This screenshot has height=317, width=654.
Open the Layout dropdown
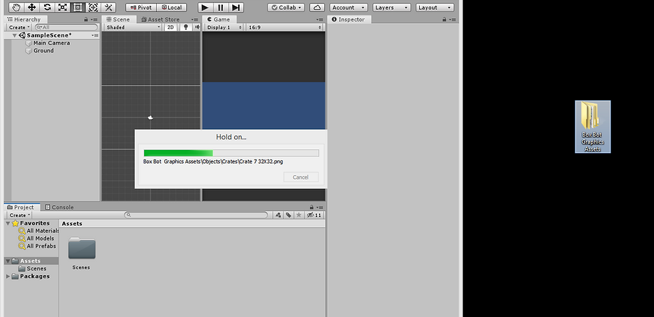435,7
